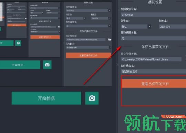Click orange view-saved-files button in third-largest panel
The height and width of the screenshot is (133, 186).
tap(45, 37)
